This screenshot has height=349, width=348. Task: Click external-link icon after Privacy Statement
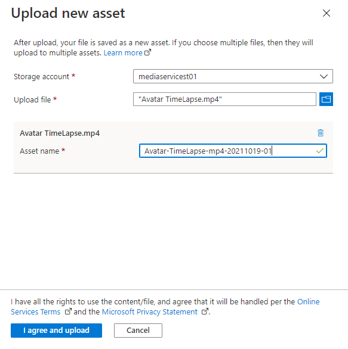coord(205,311)
